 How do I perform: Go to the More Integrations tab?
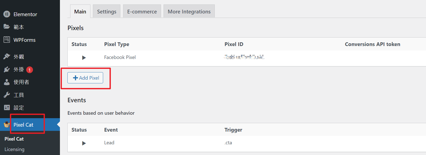pos(189,11)
